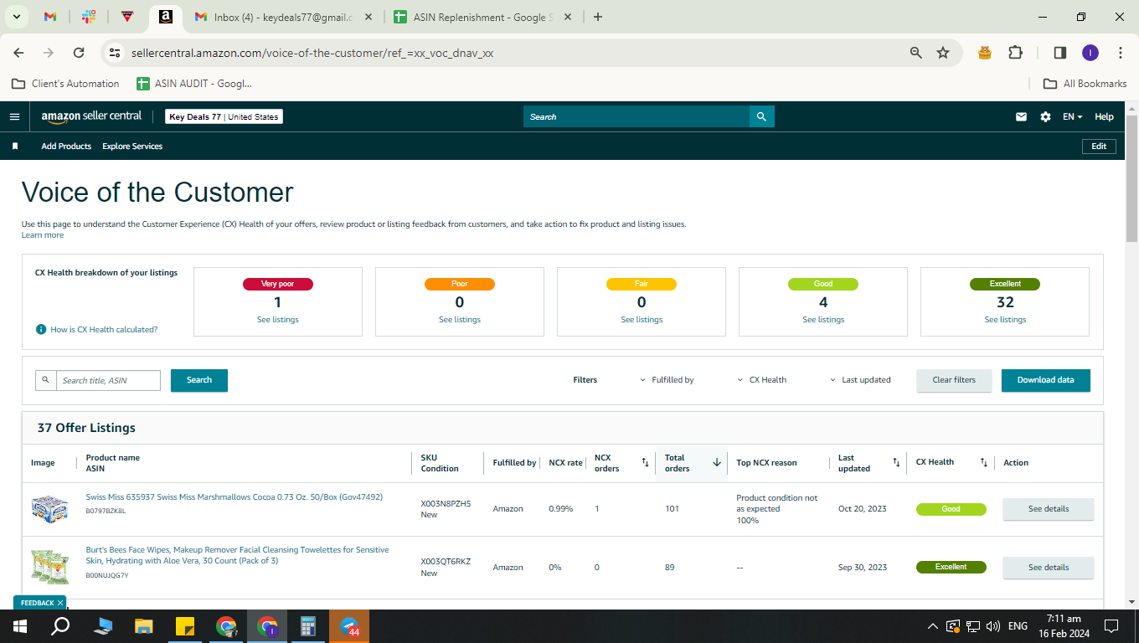Open the Help link in header
This screenshot has height=643, width=1139.
click(x=1105, y=117)
